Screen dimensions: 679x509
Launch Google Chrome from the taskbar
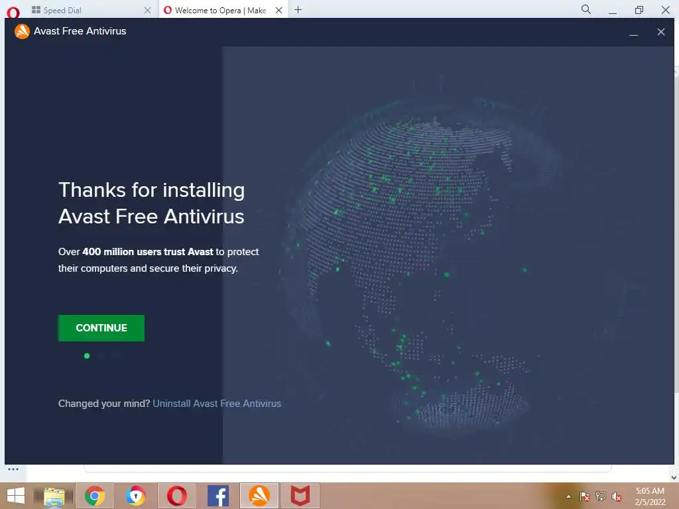[95, 496]
